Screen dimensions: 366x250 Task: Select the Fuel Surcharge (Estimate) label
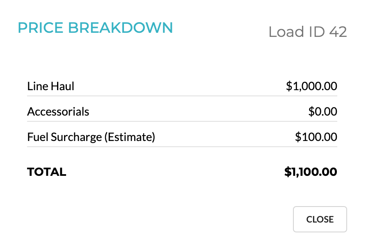[91, 137]
